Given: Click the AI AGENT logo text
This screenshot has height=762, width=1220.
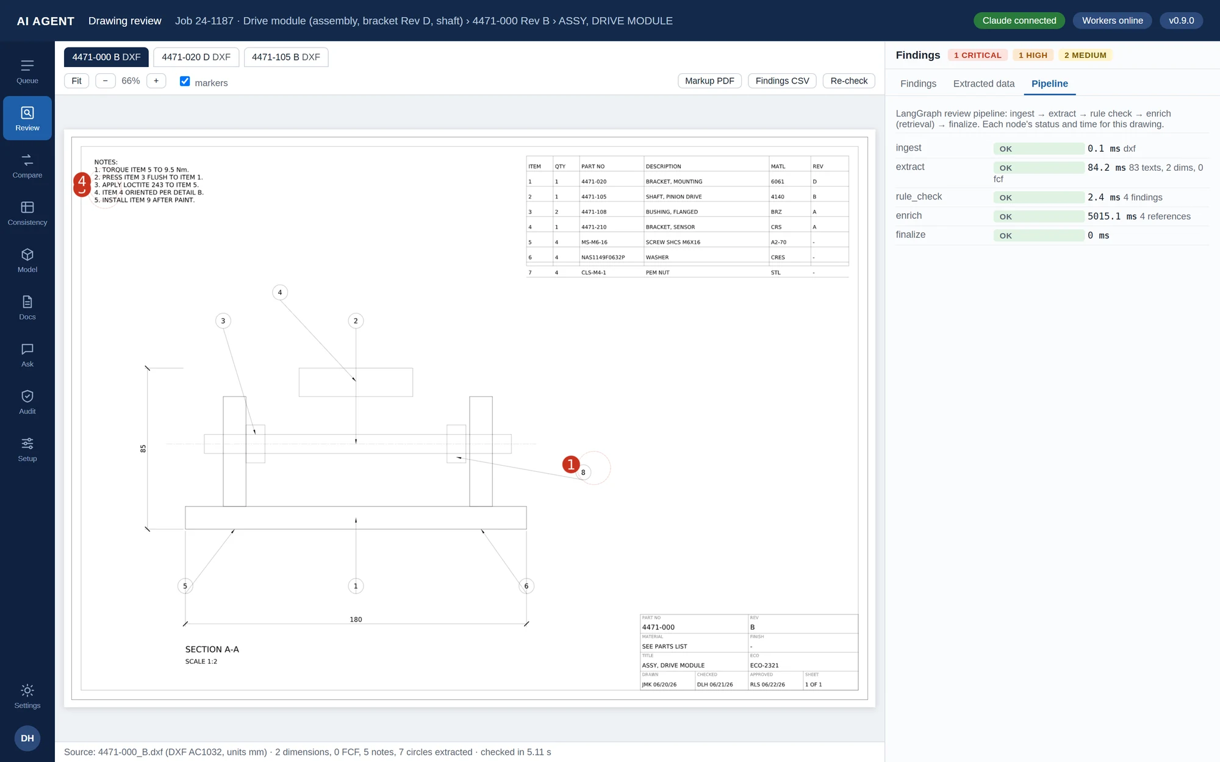Looking at the screenshot, I should coord(46,21).
